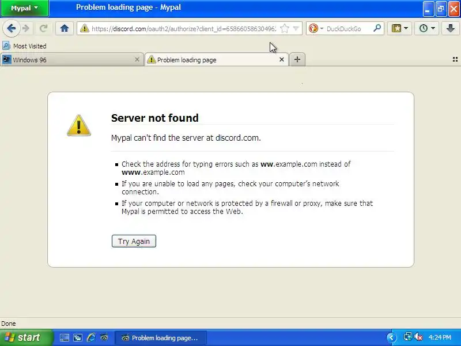Switch to the Windows 96 tab

pos(70,60)
